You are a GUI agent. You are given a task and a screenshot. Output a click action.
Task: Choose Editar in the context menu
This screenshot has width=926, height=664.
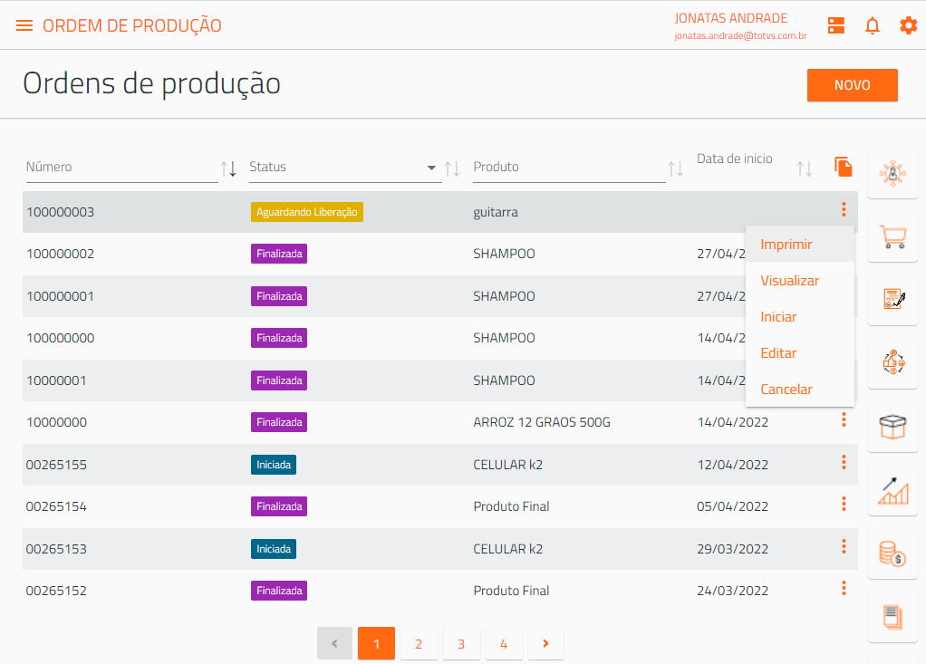coord(800,353)
